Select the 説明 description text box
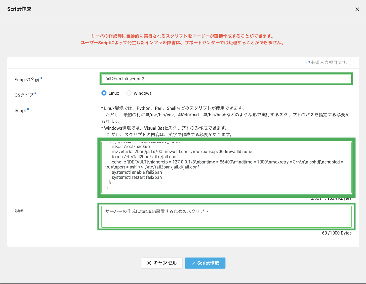Image resolution: width=366 pixels, height=284 pixels. (226, 216)
